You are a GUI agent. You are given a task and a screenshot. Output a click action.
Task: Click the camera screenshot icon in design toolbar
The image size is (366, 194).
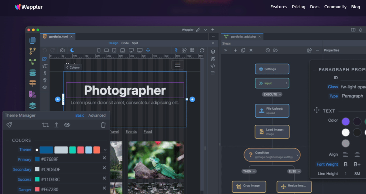62,50
